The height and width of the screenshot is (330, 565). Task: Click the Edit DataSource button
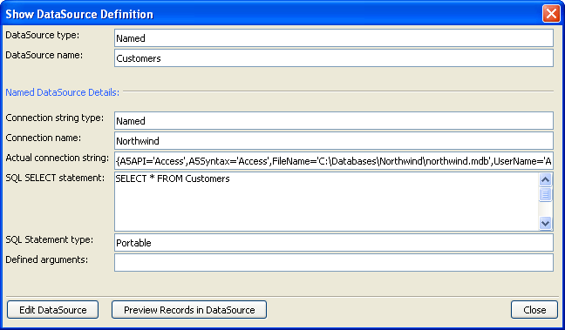(52, 309)
